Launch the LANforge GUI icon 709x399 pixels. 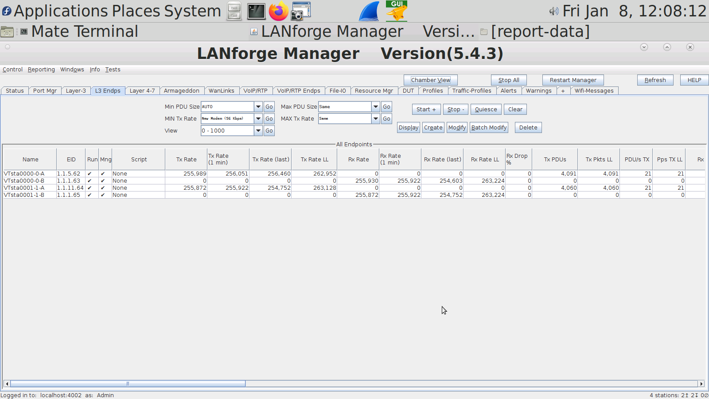pos(397,11)
